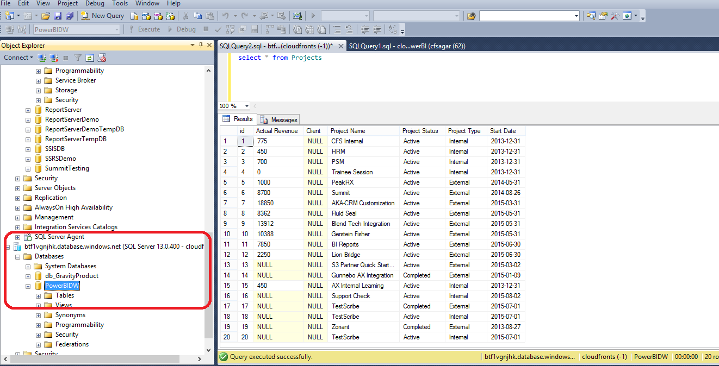Screen dimensions: 719x366
Task: Select the PowerBIDW database node
Action: tap(62, 286)
